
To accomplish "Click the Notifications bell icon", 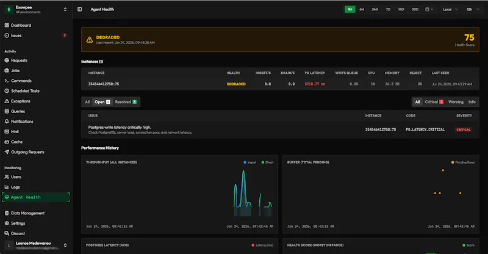I will (7, 122).
